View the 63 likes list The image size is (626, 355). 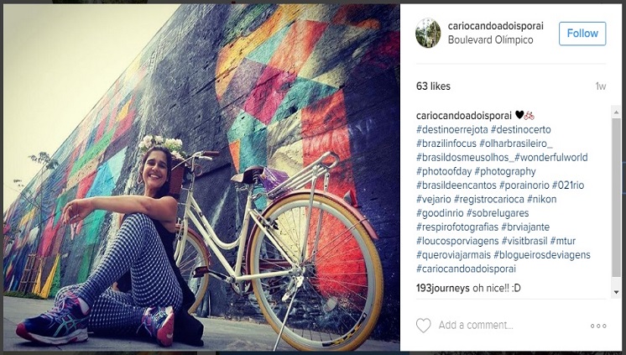point(433,86)
